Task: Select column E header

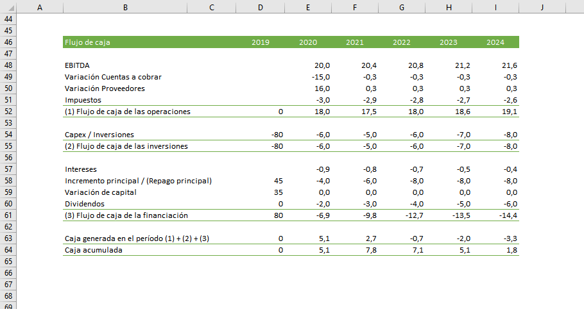Action: tap(308, 7)
